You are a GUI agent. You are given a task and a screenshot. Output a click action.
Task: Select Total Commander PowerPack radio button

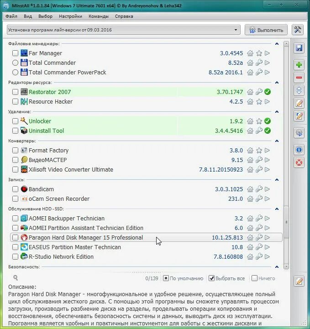[x=15, y=72]
